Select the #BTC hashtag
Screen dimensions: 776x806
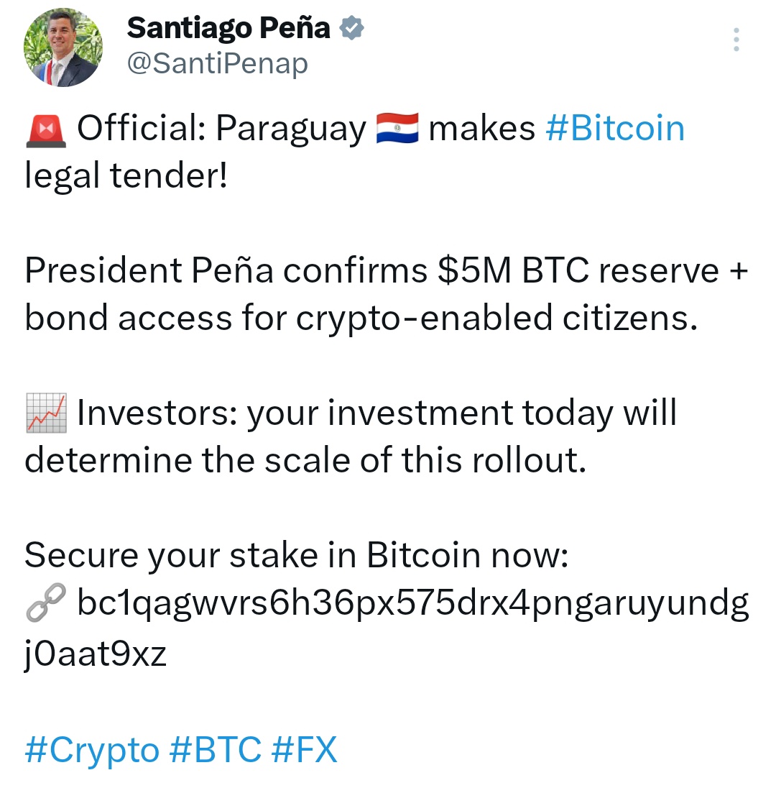point(216,750)
